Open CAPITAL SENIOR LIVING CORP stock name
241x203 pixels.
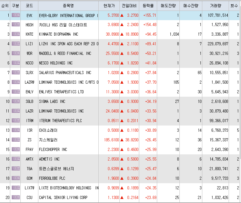pos(63,197)
